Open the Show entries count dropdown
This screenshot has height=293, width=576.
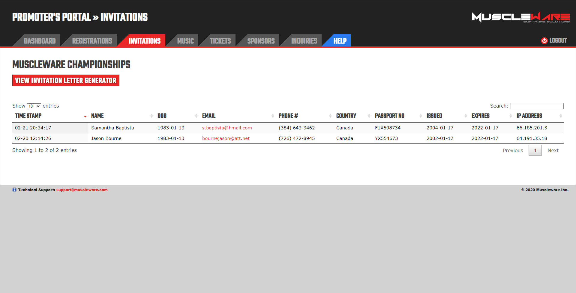click(34, 106)
